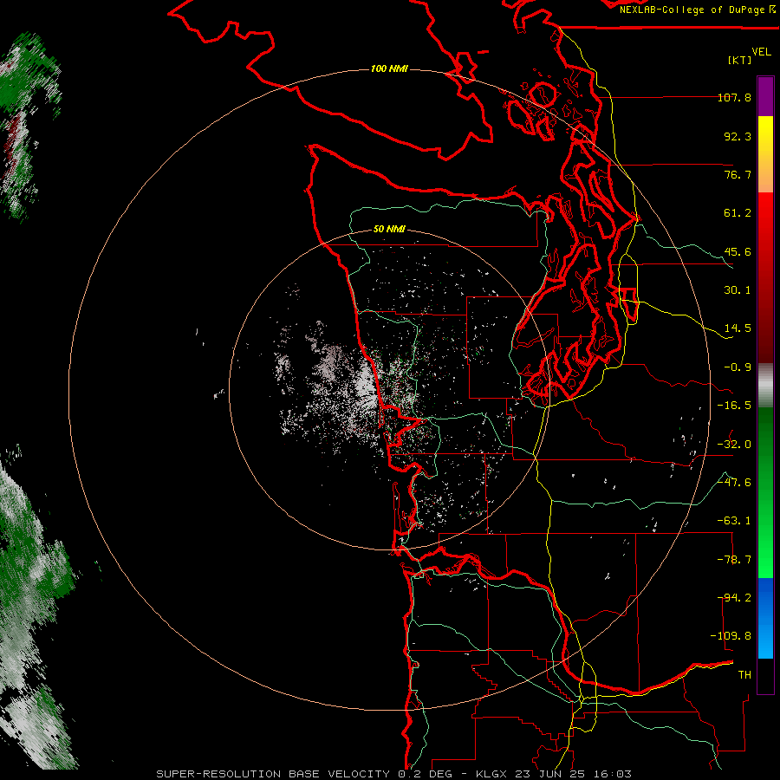
Task: Click the [KT] units label
Action: click(740, 60)
